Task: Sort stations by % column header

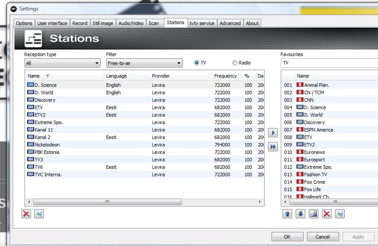Action: pos(248,76)
